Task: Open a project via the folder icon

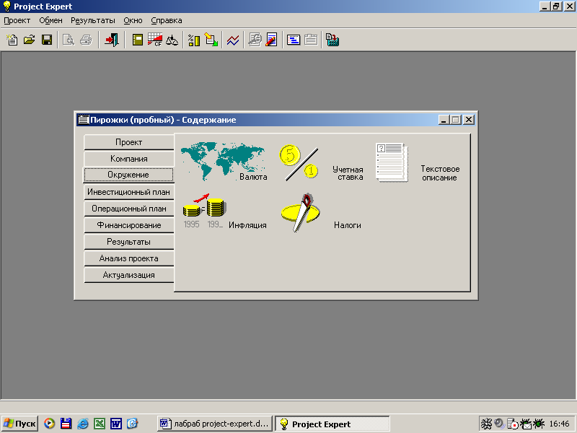Action: click(x=30, y=40)
